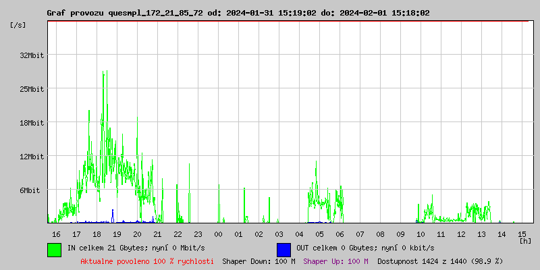Click the hour 13 label on x-axis
This screenshot has height=270, width=540.
481,234
